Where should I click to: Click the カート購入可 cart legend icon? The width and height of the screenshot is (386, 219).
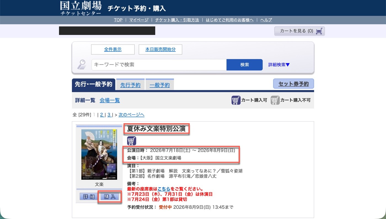pos(236,100)
